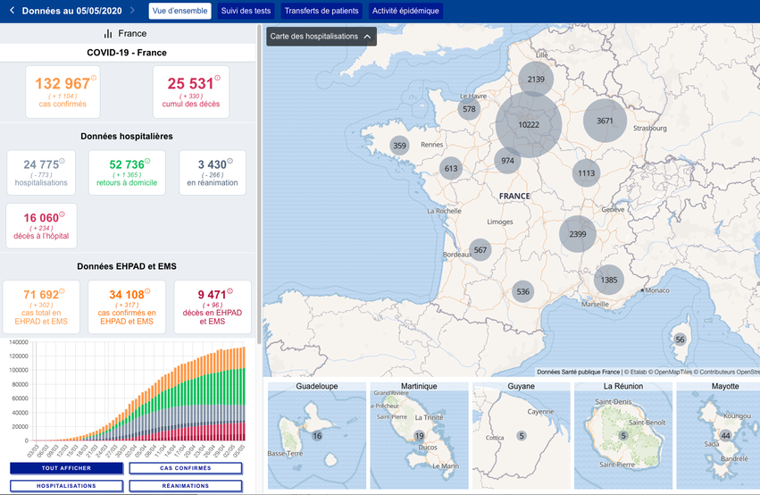760x495 pixels.
Task: Open info icon beside 16 060 décès à l'hôpital
Action: (x=62, y=214)
